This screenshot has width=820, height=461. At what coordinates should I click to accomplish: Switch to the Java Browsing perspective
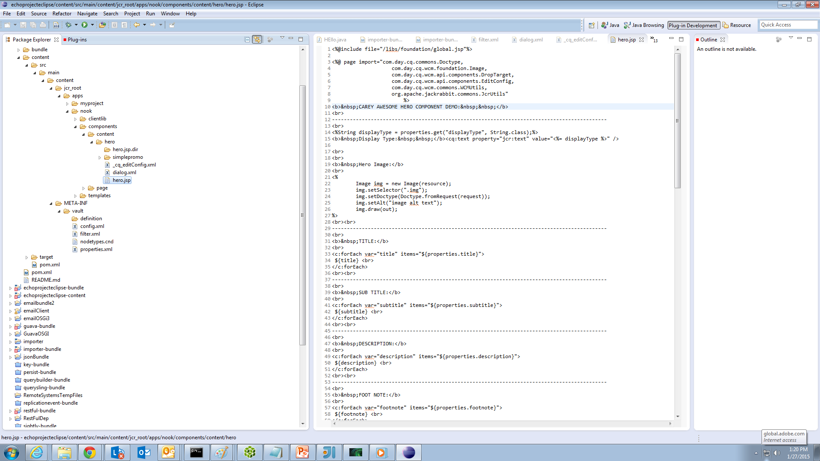point(644,25)
